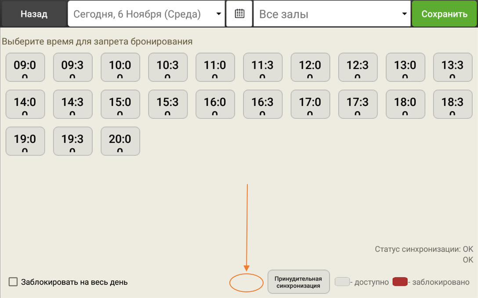Block the 10:00 time slot
Image resolution: width=478 pixels, height=298 pixels.
pos(120,67)
